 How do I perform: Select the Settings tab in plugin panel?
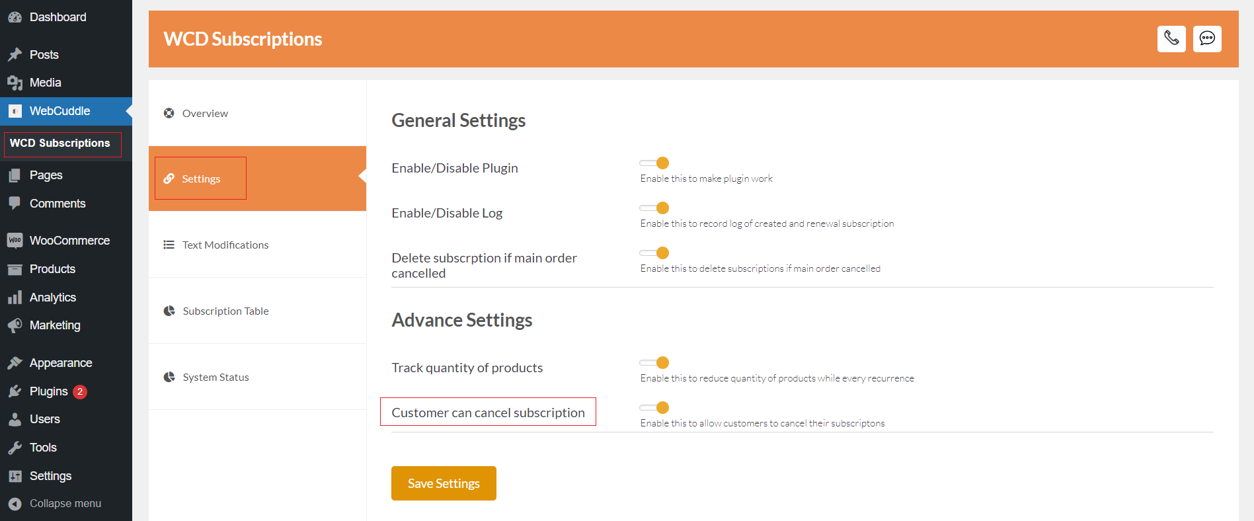pyautogui.click(x=257, y=179)
